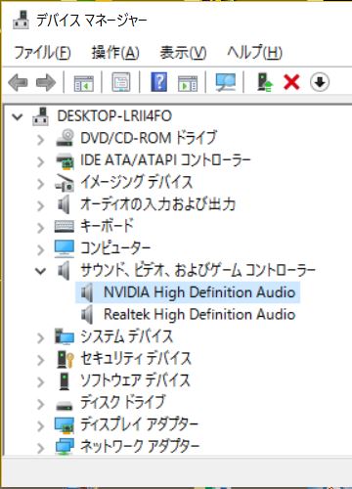Select NVIDIA High Definition Audio device
The height and width of the screenshot is (489, 352).
[199, 292]
